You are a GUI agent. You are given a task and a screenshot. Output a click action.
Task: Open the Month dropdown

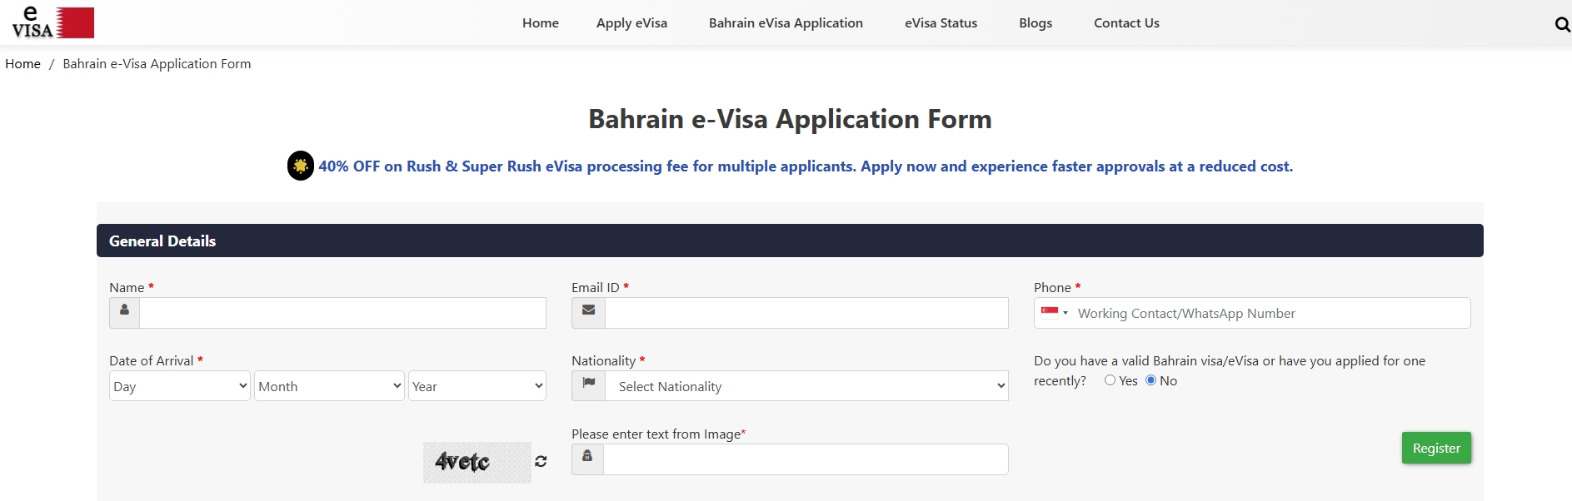point(329,386)
